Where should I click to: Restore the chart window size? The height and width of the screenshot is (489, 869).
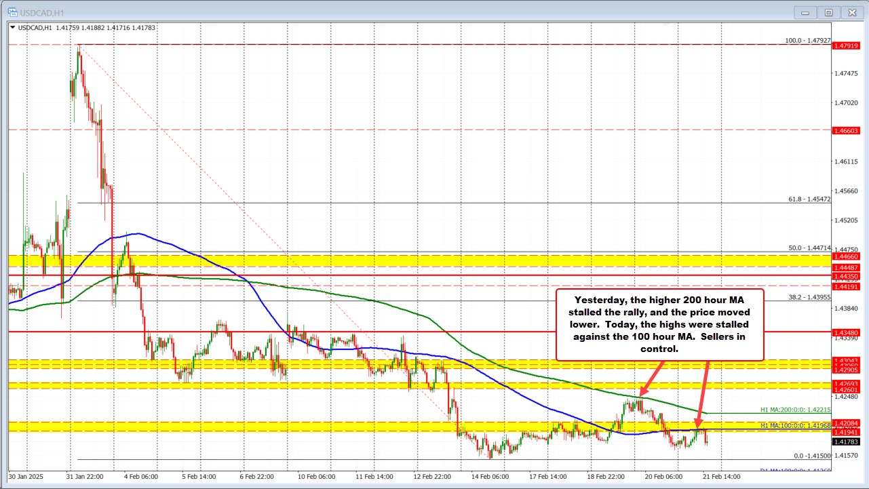[828, 12]
